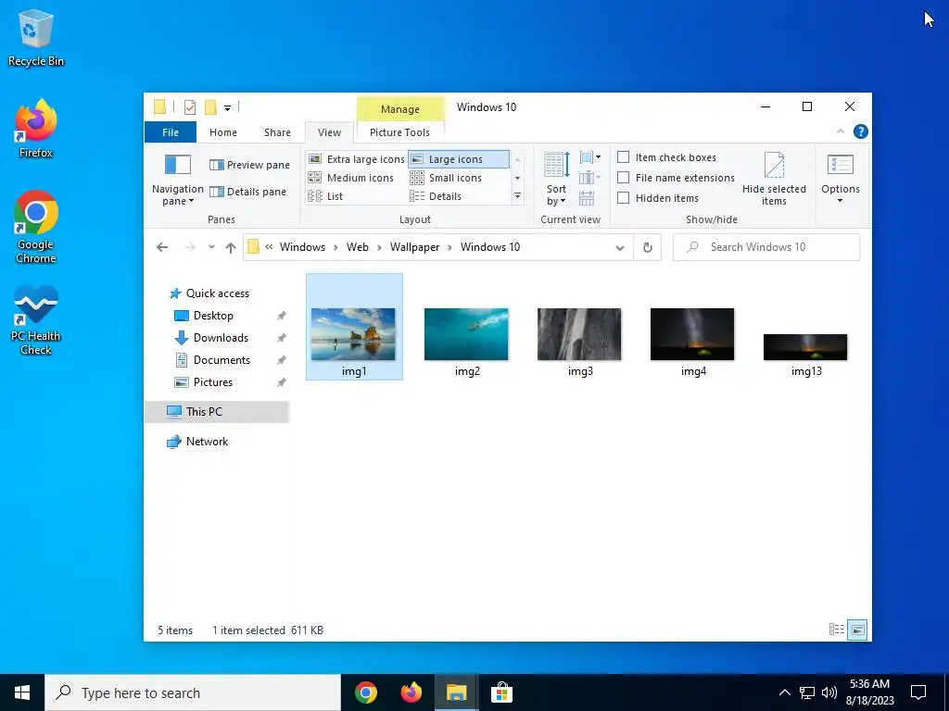Viewport: 949px width, 711px height.
Task: Click the Manage contextual tab
Action: 400,109
